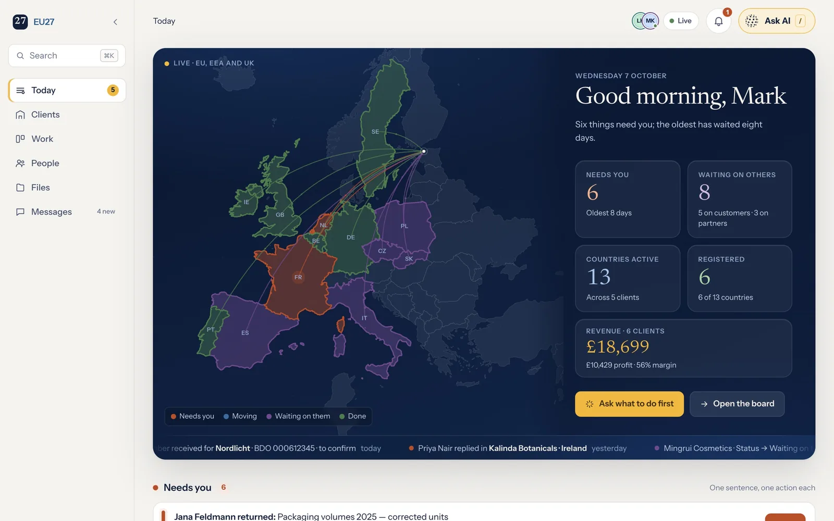Open the Ask AI assistant

777,21
